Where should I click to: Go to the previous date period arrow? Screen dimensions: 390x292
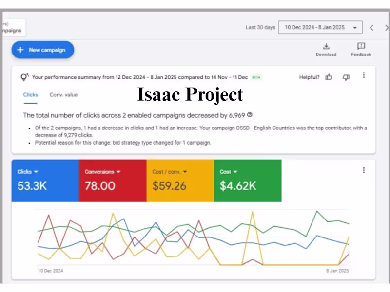click(371, 28)
